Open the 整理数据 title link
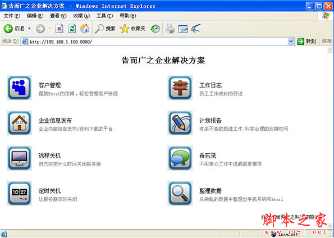334x238 pixels. (x=211, y=191)
